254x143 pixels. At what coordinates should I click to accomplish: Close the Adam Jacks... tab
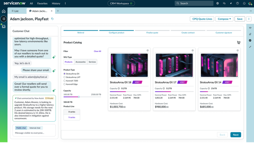[52, 11]
